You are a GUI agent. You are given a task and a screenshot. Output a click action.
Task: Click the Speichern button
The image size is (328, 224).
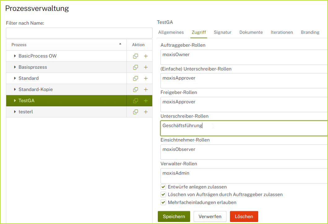click(174, 216)
